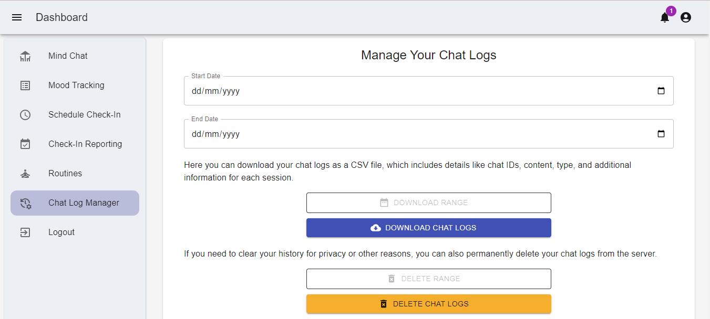This screenshot has width=710, height=319.
Task: Click the Mind Chat sidebar icon
Action: [x=25, y=56]
